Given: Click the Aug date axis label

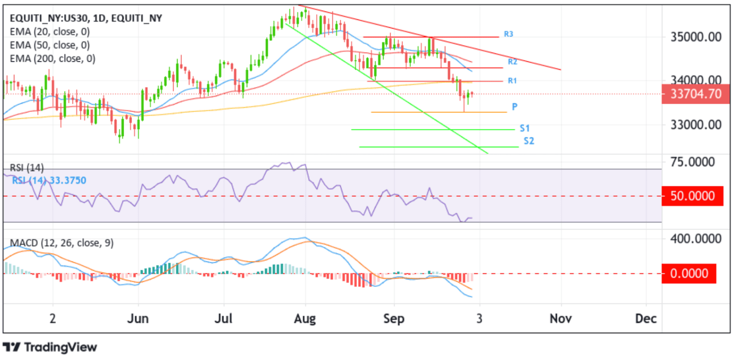Looking at the screenshot, I should 305,319.
